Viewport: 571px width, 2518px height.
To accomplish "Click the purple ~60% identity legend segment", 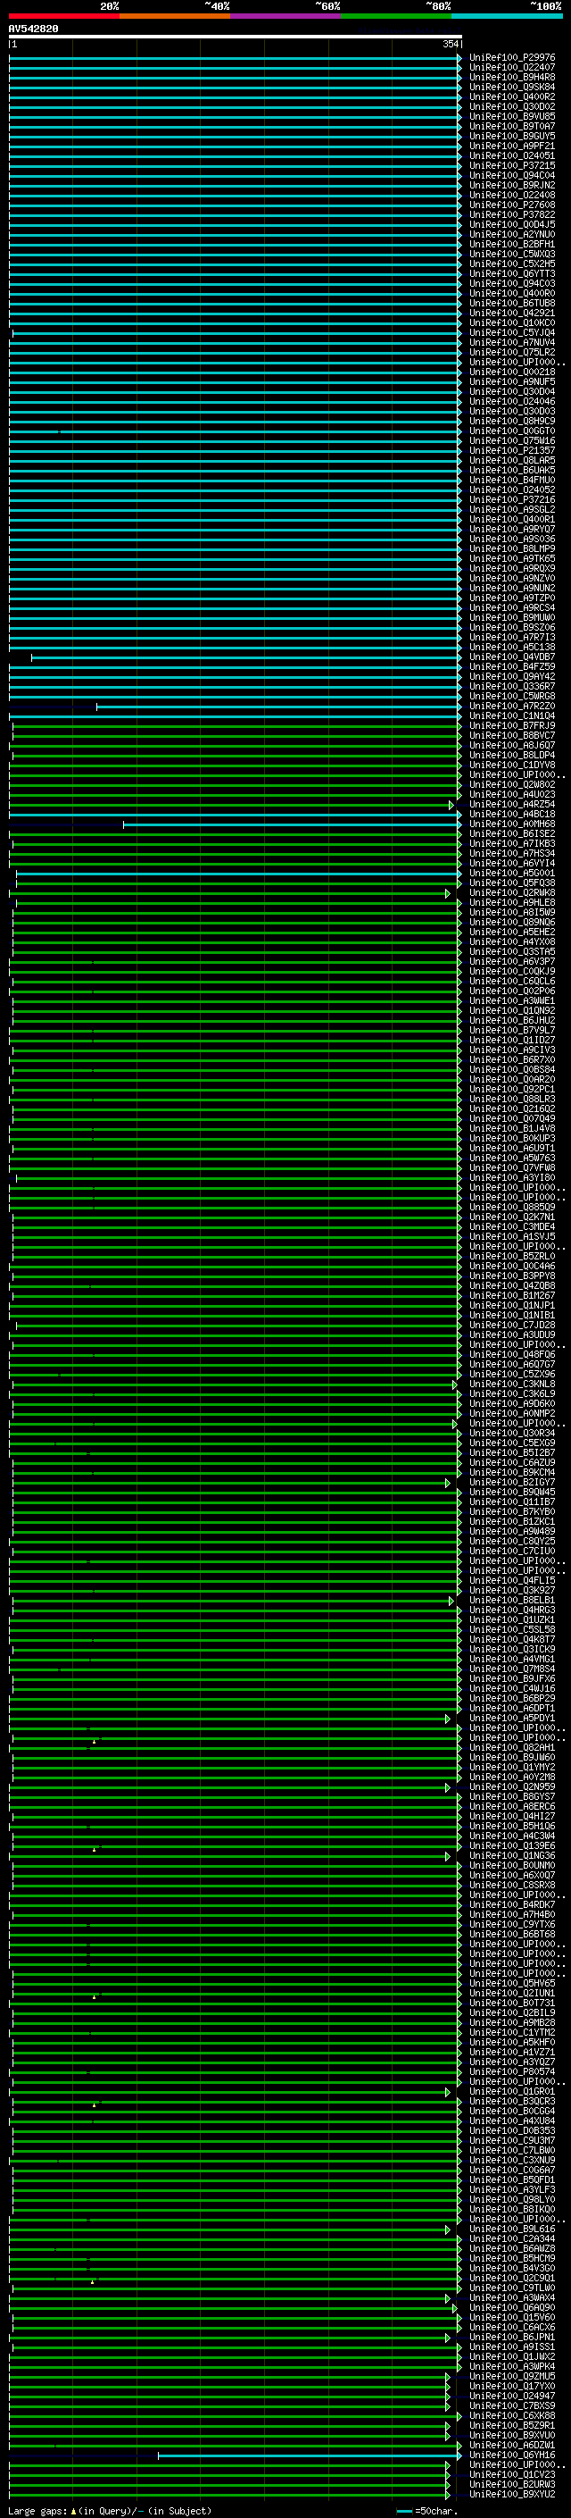I will tap(286, 16).
